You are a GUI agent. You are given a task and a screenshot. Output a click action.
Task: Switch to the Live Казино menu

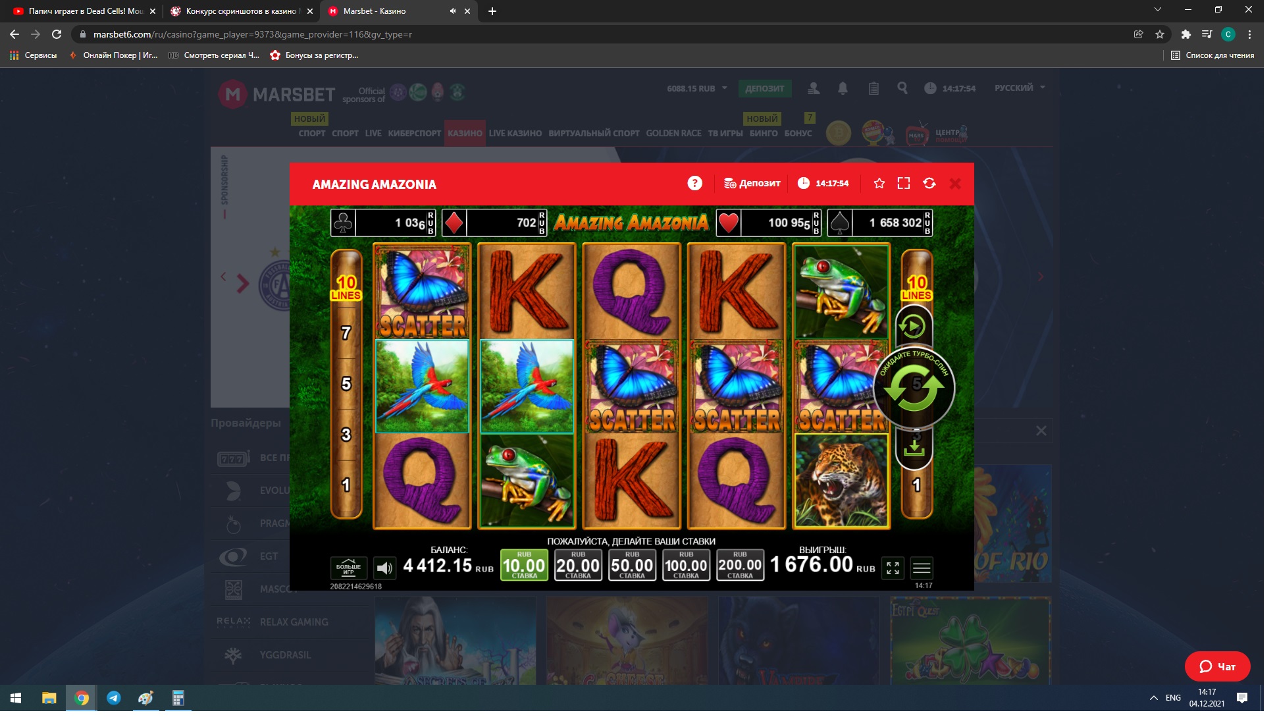515,133
